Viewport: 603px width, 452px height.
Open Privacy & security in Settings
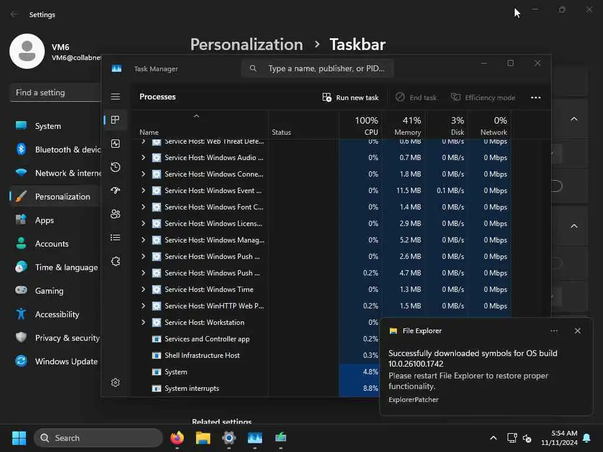[x=55, y=338]
